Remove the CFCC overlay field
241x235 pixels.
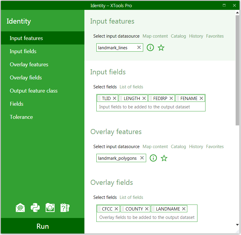116,209
